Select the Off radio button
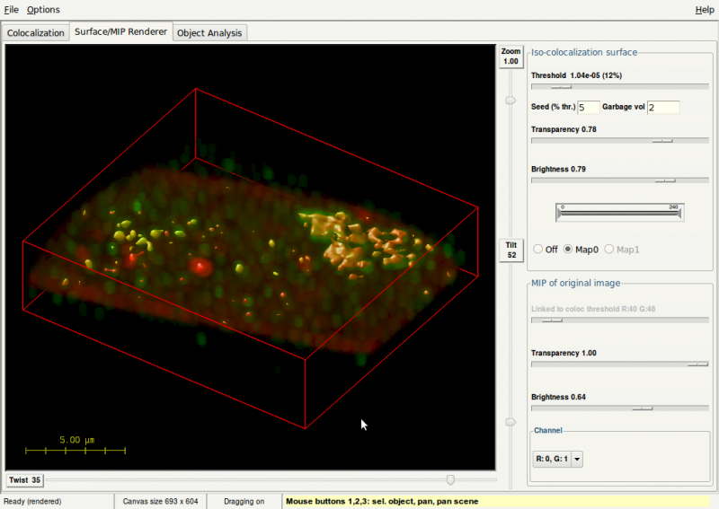 [x=539, y=249]
